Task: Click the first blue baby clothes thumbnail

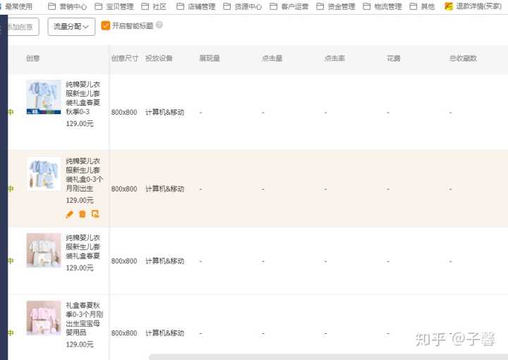Action: coord(44,97)
